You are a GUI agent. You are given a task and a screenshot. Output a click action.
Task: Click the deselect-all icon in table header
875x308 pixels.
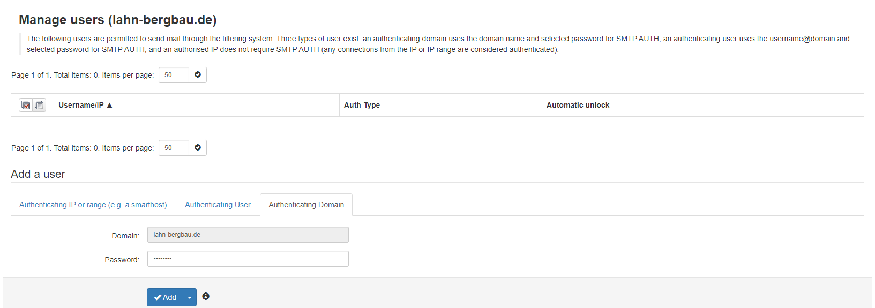click(x=39, y=105)
